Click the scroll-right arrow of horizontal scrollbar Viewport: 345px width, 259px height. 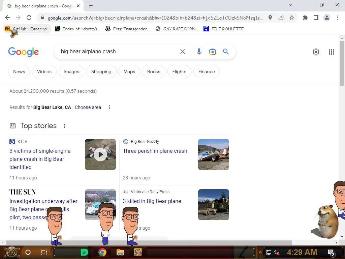coord(337,243)
